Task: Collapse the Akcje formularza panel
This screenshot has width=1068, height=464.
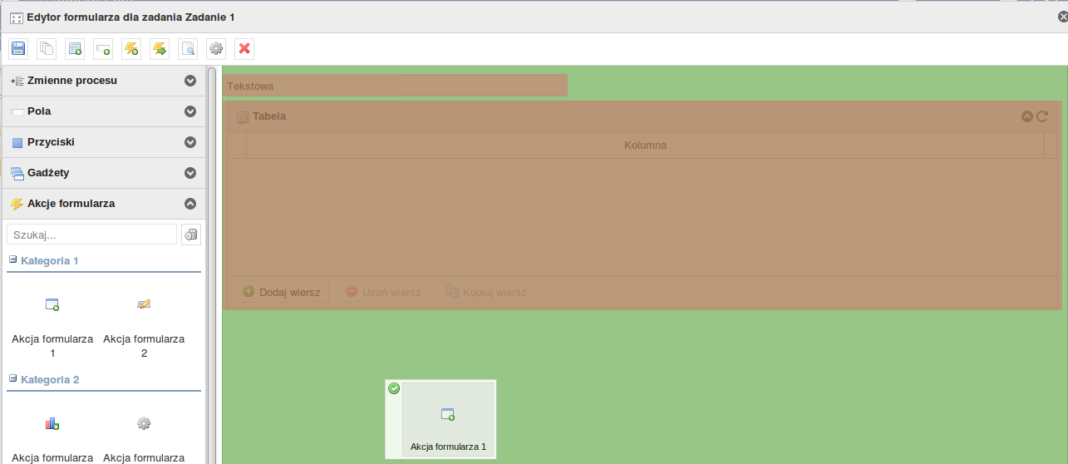Action: (190, 204)
